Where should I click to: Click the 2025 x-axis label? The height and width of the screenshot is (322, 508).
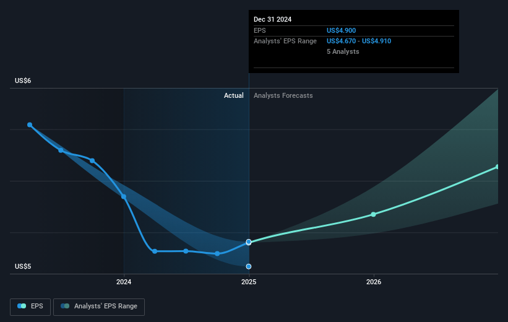click(x=249, y=282)
